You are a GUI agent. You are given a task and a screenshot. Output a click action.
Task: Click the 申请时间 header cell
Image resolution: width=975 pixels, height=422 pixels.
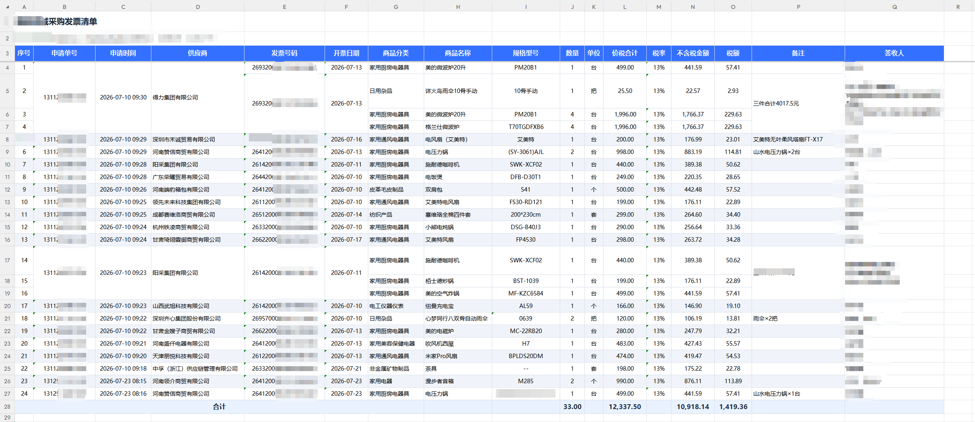123,53
